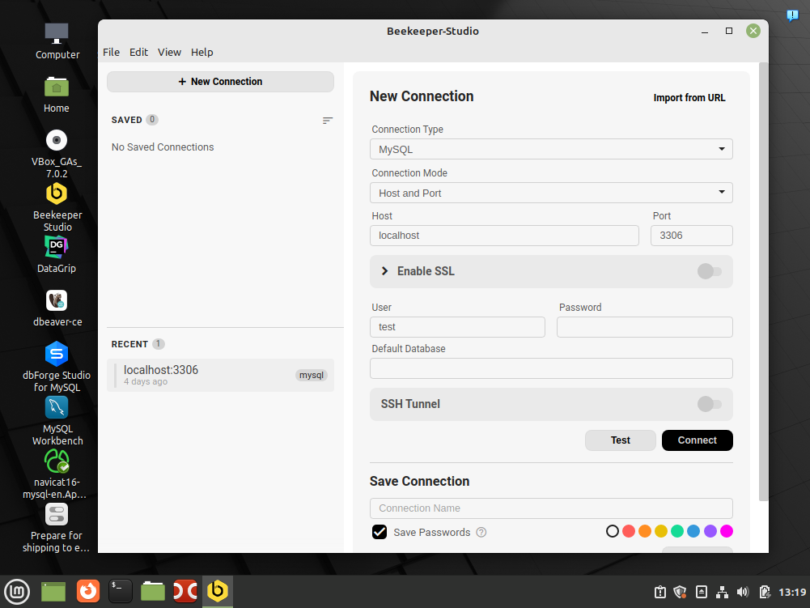Click Import from URL
Screen dimensions: 810x608
pyautogui.click(x=689, y=98)
